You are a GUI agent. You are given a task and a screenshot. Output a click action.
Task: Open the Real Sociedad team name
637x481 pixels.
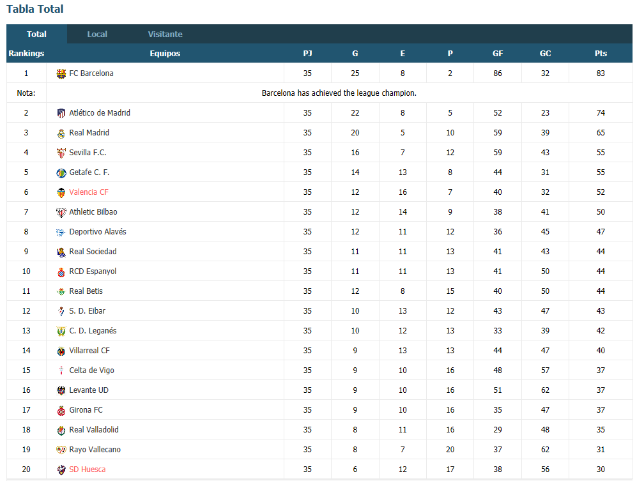(93, 252)
